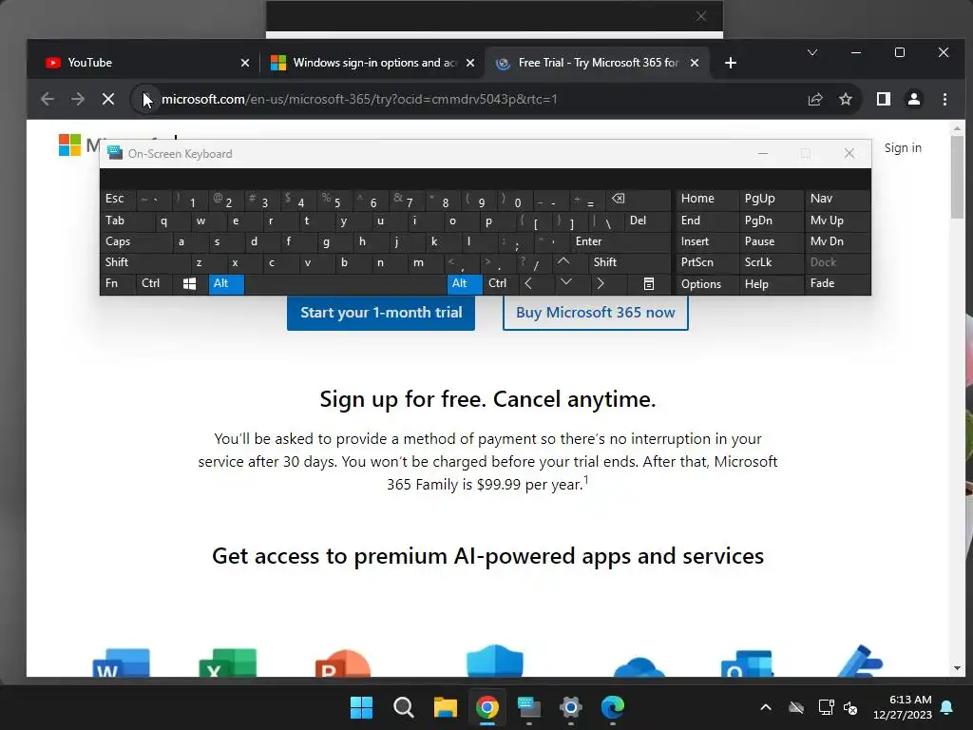Viewport: 973px width, 730px height.
Task: Toggle the left Shift key
Action: tap(145, 262)
